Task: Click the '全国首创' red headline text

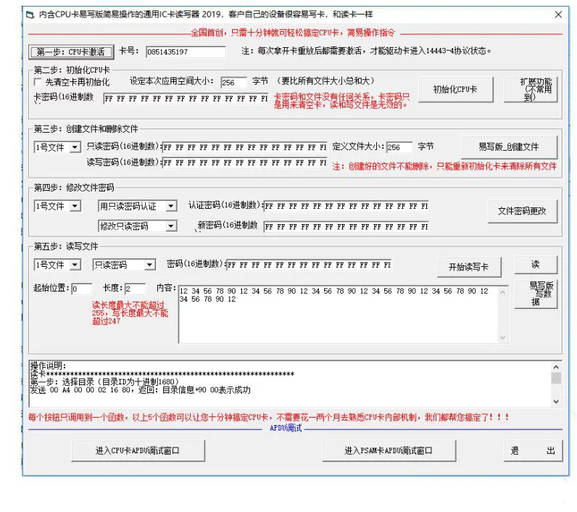Action: (x=293, y=33)
